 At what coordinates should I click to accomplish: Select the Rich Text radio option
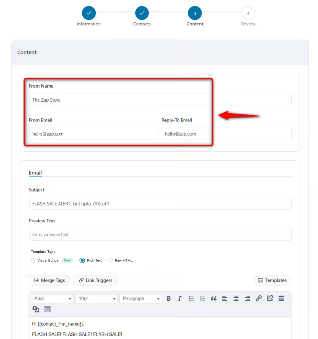(82, 260)
